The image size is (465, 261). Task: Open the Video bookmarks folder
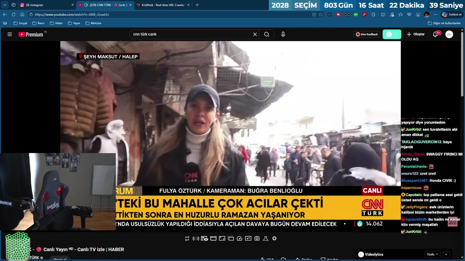[x=56, y=23]
